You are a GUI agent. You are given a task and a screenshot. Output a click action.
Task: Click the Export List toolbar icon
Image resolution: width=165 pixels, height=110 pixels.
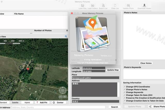click(103, 5)
